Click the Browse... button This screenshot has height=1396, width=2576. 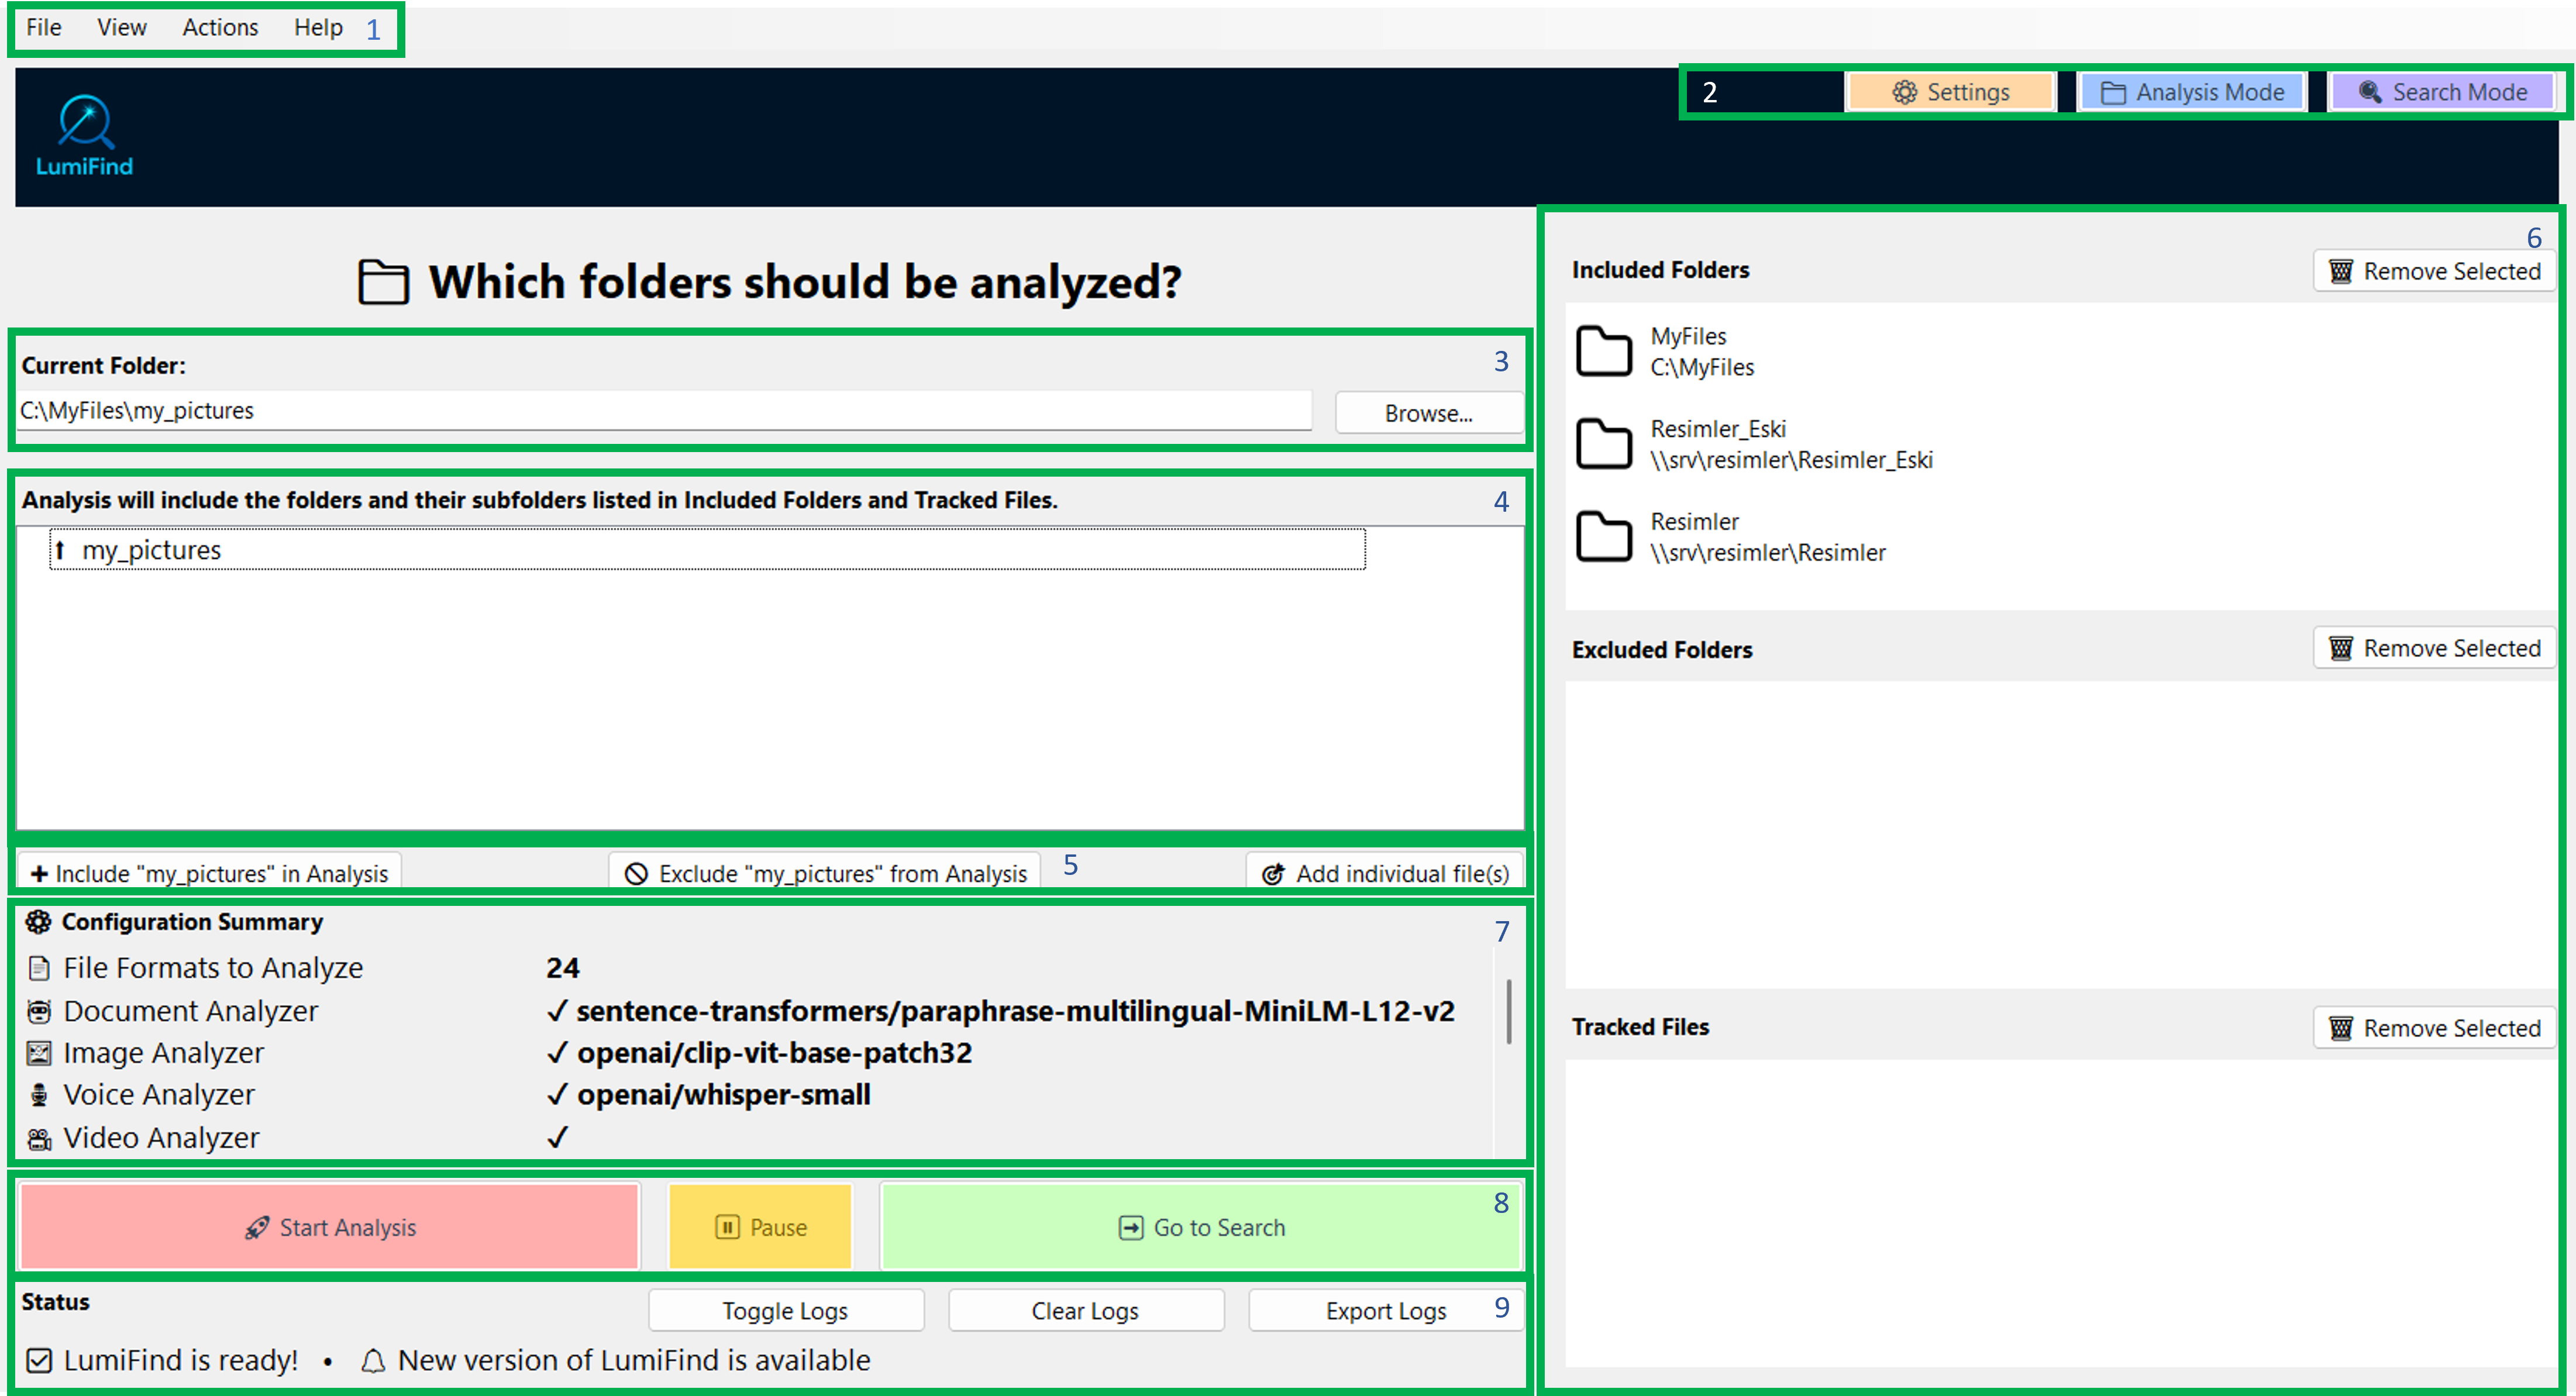click(1428, 413)
